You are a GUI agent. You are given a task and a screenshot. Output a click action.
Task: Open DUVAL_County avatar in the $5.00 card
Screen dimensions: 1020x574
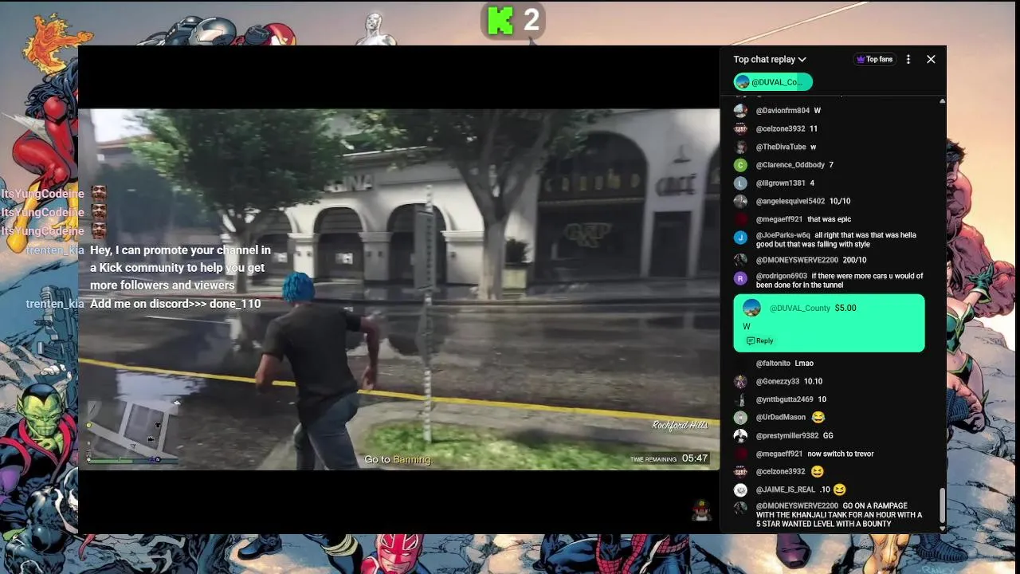click(x=751, y=308)
